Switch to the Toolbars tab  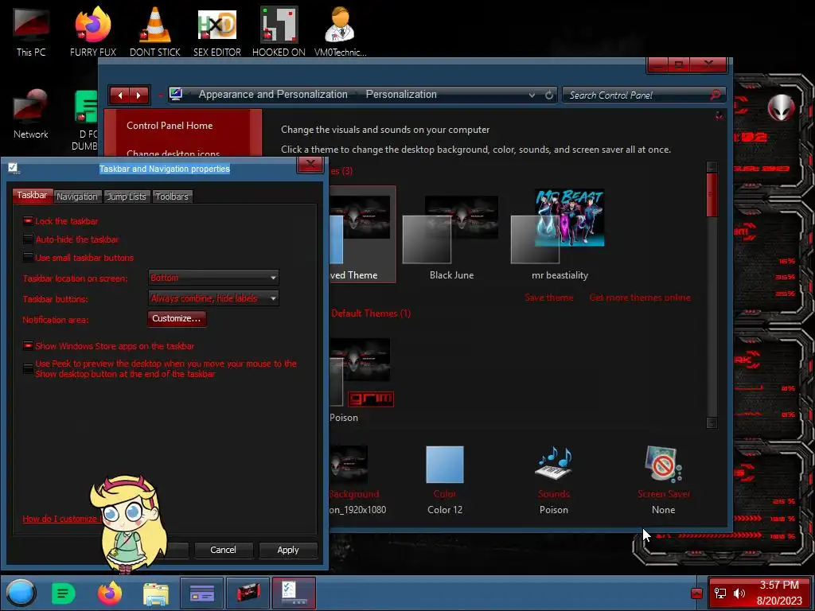click(x=172, y=197)
